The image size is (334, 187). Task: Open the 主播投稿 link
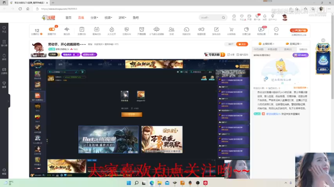pyautogui.click(x=266, y=44)
